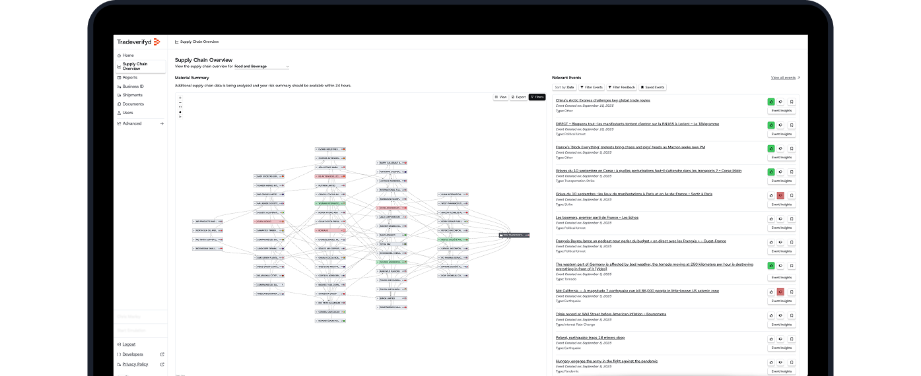Viewport: 921px width, 376px height.
Task: Thumbs up the Poland earthquake miners event
Action: pyautogui.click(x=771, y=338)
